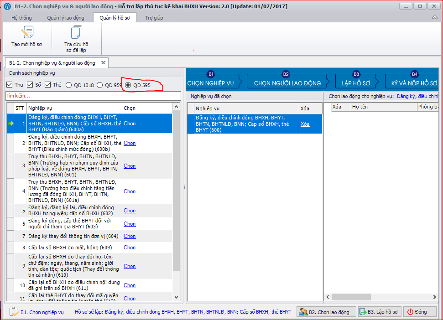The image size is (443, 320).
Task: Click the Tìm kiếm search field
Action: click(x=93, y=96)
